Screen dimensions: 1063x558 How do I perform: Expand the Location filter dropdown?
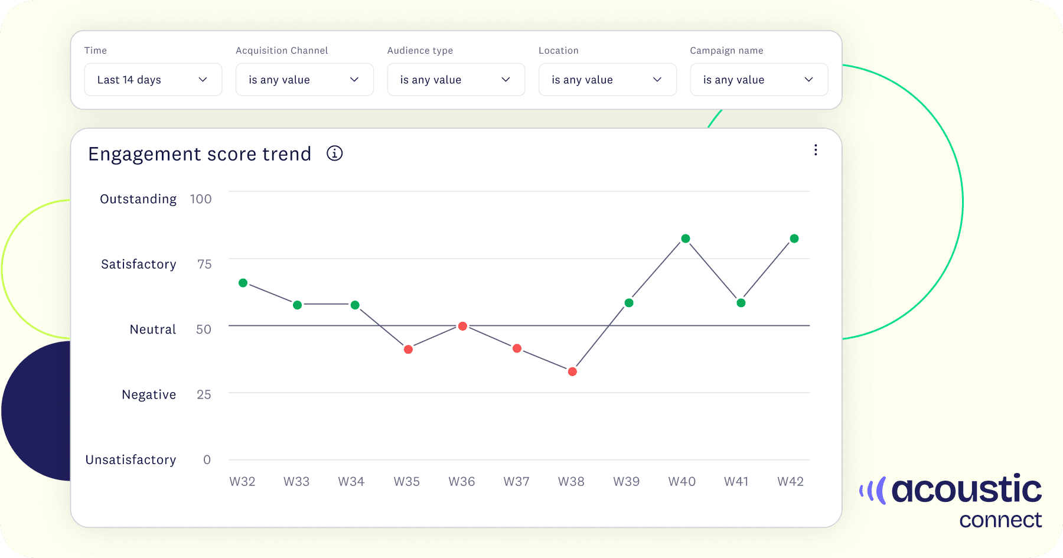(607, 80)
